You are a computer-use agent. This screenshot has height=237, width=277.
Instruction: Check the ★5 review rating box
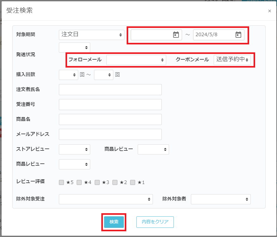coord(61,182)
